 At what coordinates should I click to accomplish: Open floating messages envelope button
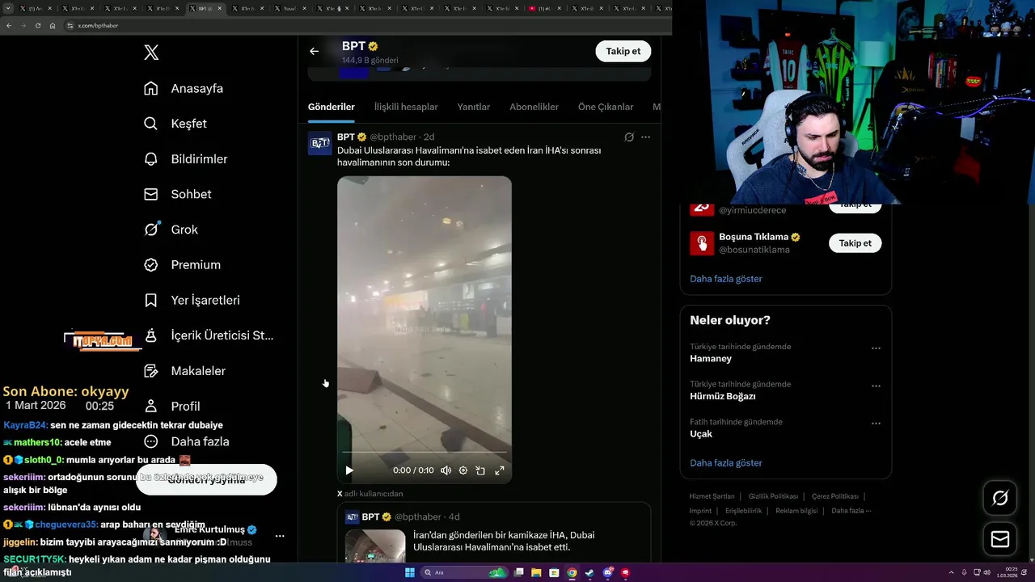coord(1000,539)
